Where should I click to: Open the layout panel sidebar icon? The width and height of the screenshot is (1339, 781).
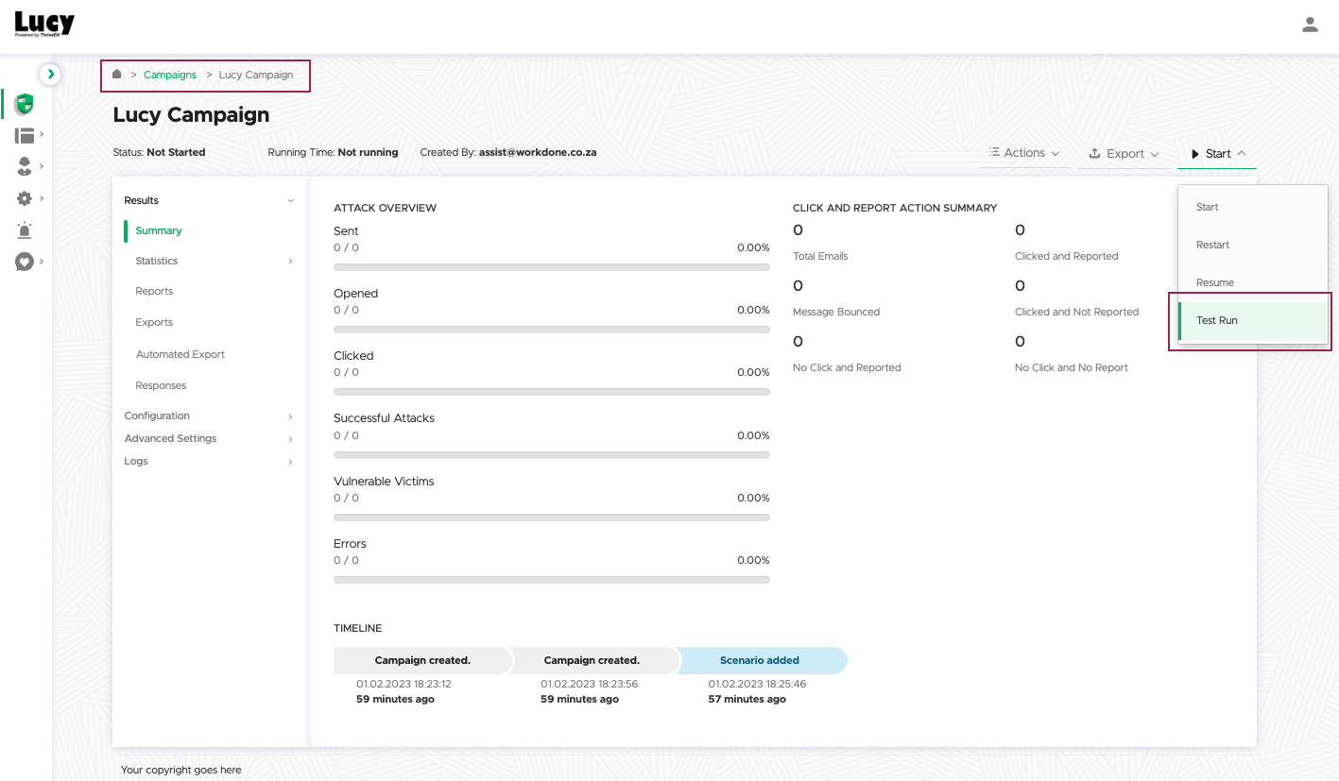tap(25, 136)
